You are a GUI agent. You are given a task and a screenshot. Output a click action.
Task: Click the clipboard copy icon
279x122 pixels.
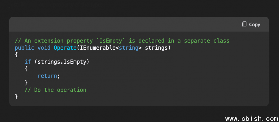pos(244,24)
